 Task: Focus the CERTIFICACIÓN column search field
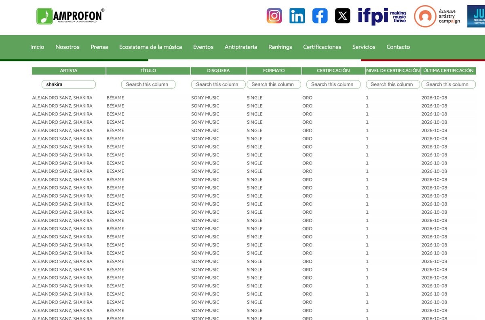tap(333, 84)
